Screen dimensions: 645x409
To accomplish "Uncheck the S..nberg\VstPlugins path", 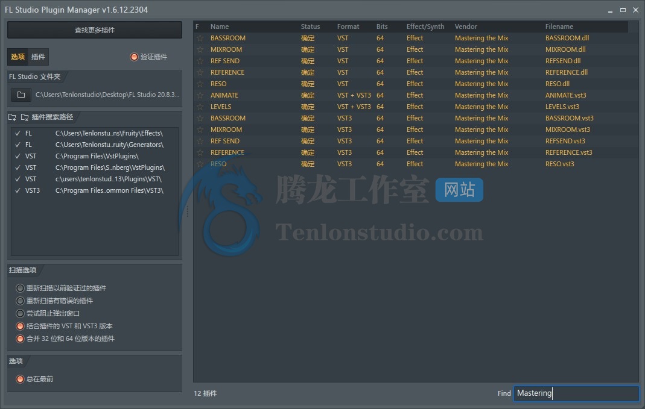I will (x=17, y=167).
